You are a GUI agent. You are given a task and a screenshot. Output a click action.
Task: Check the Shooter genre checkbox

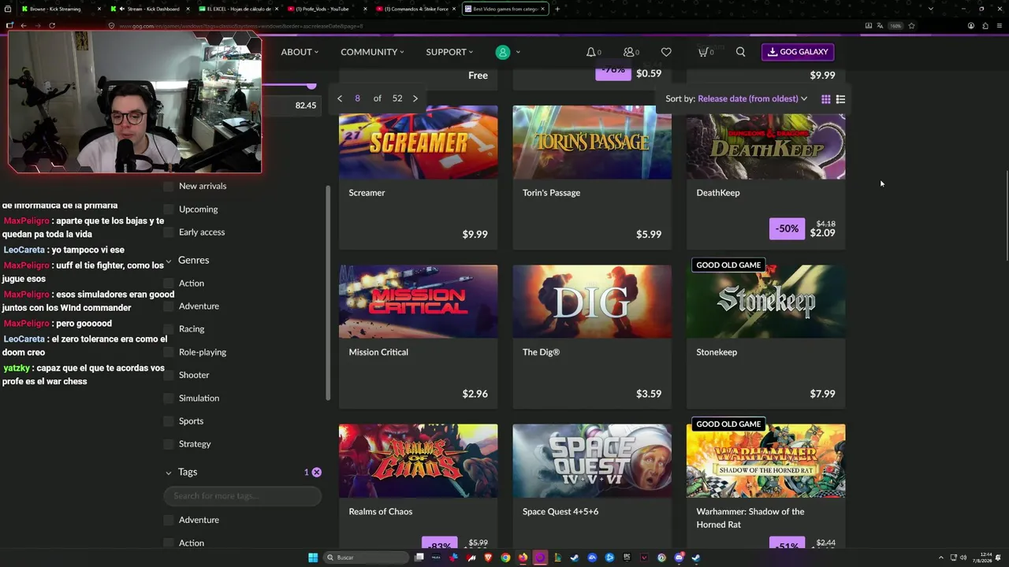point(168,376)
